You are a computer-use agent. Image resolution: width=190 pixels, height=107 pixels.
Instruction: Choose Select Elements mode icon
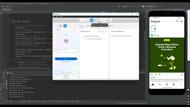point(65,26)
